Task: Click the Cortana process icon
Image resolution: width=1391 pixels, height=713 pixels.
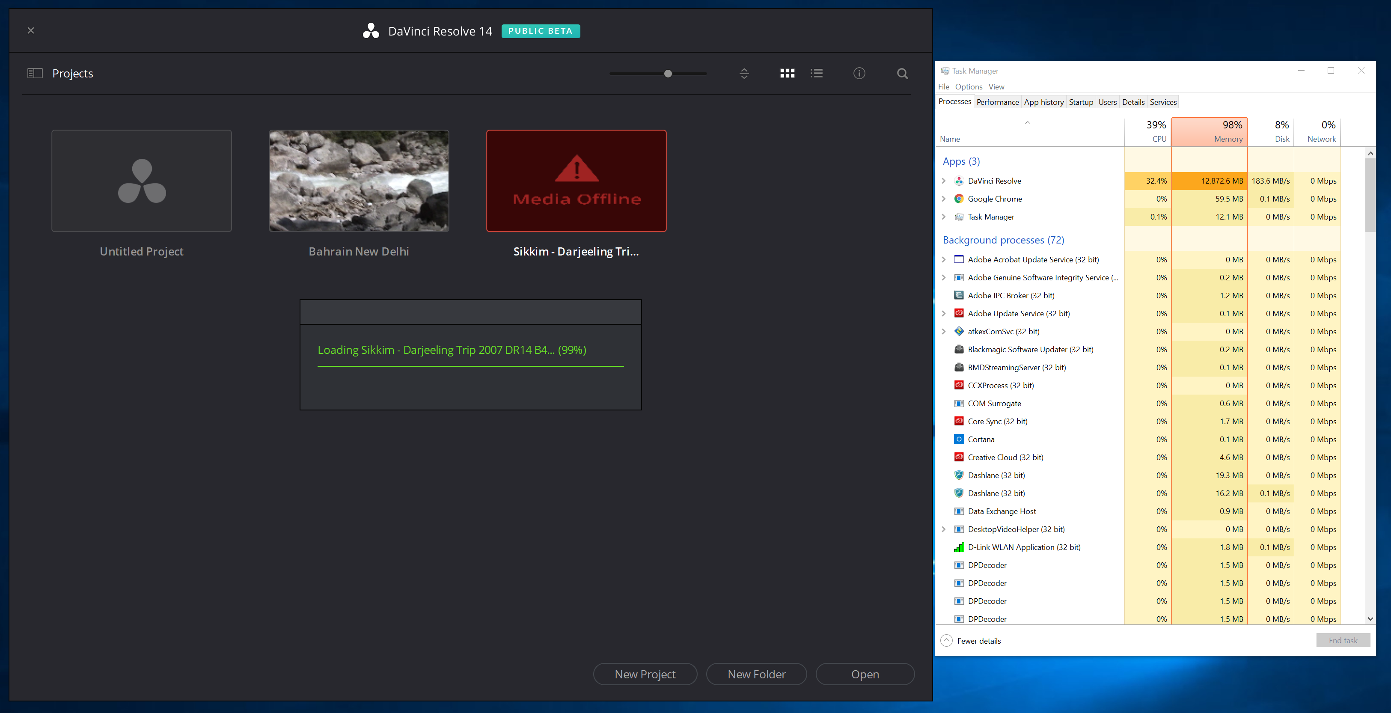Action: point(958,439)
